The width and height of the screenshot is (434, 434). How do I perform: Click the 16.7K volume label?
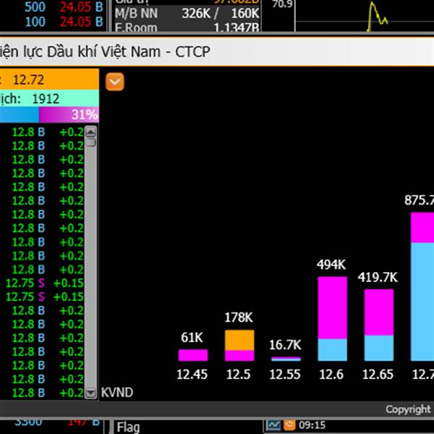285,345
